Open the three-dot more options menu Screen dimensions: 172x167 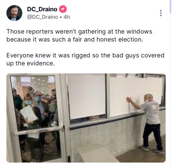pyautogui.click(x=161, y=13)
